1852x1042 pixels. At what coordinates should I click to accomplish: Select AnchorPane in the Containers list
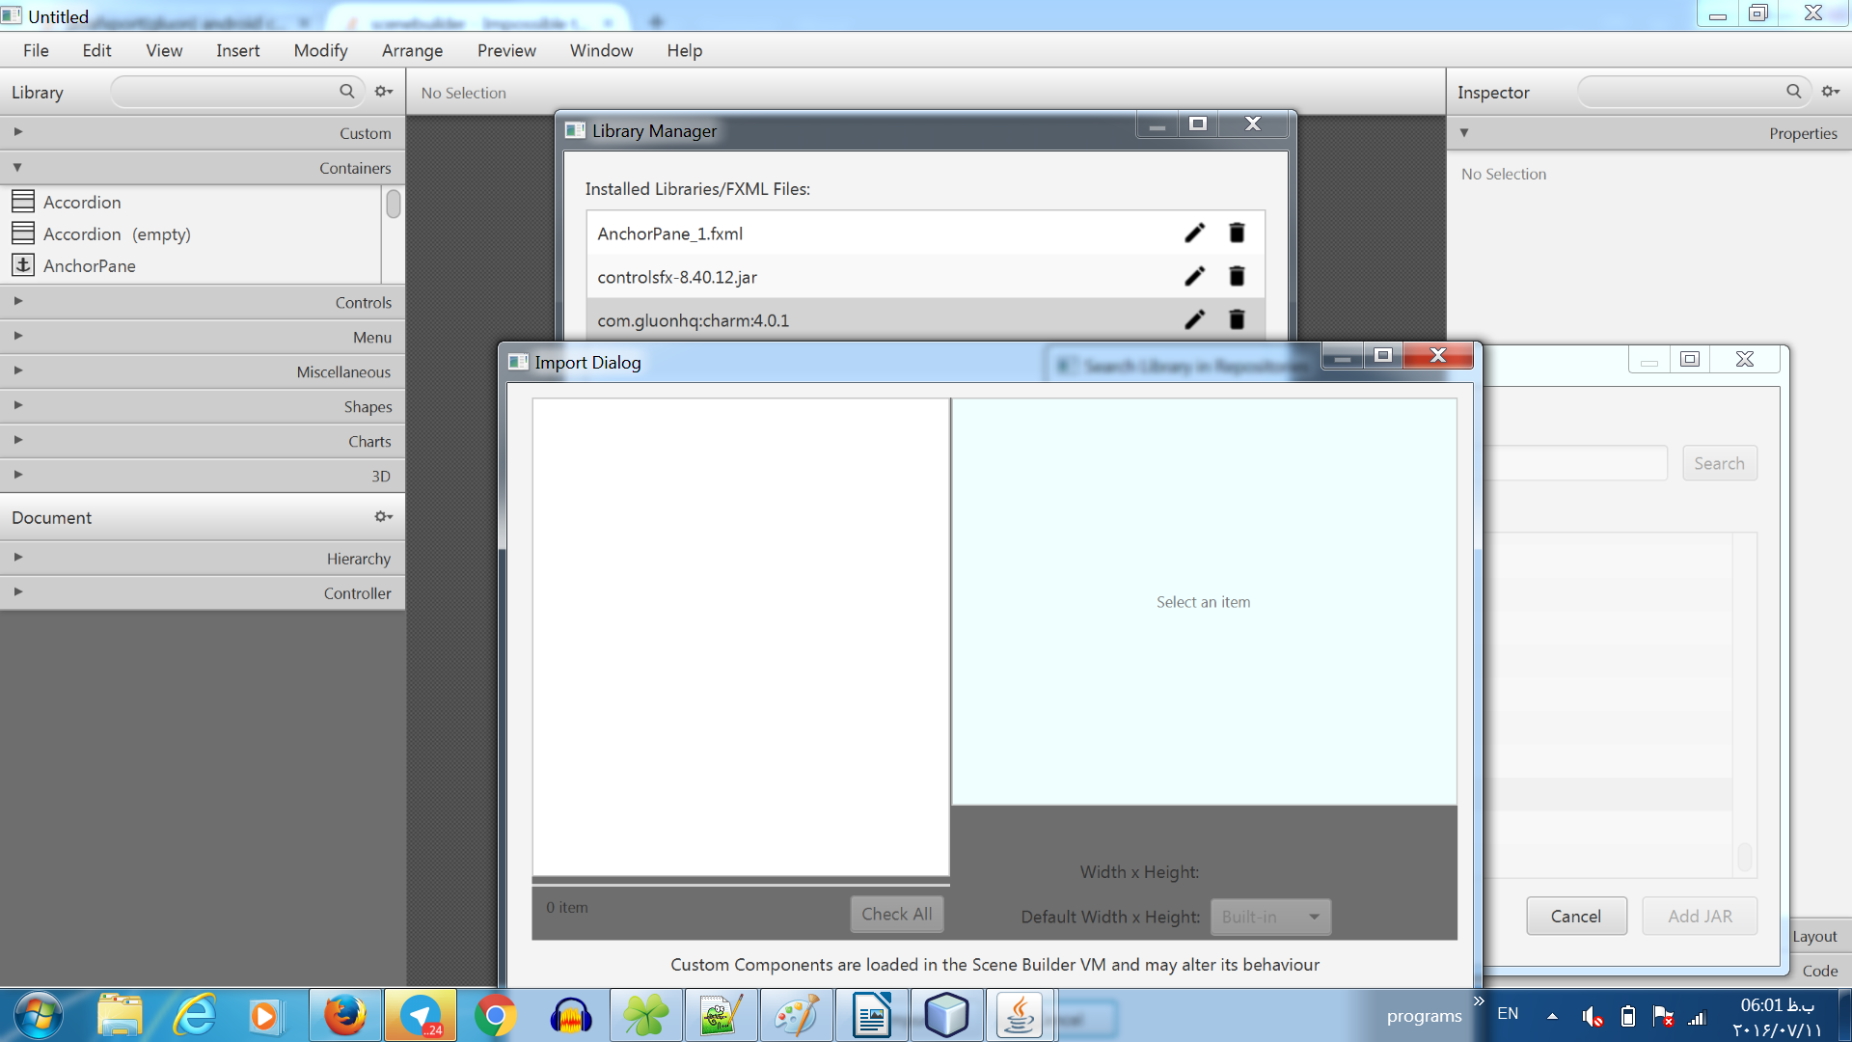click(89, 265)
